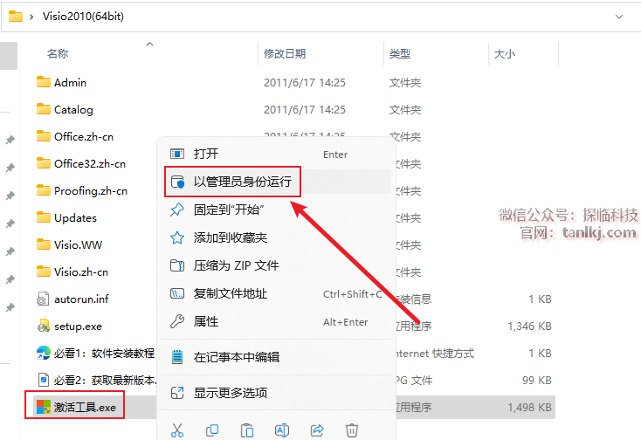
Task: Click the share icon in context menu
Action: 317,430
